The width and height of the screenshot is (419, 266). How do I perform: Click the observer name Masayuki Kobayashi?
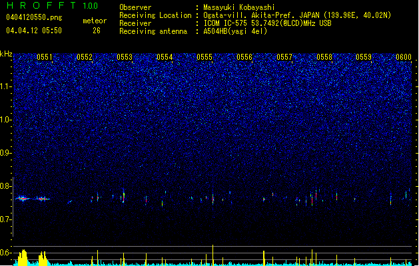(x=239, y=7)
